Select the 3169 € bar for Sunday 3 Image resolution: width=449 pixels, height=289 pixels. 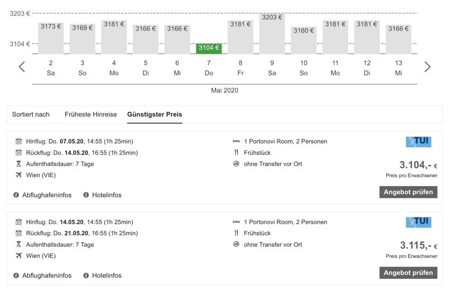point(82,39)
